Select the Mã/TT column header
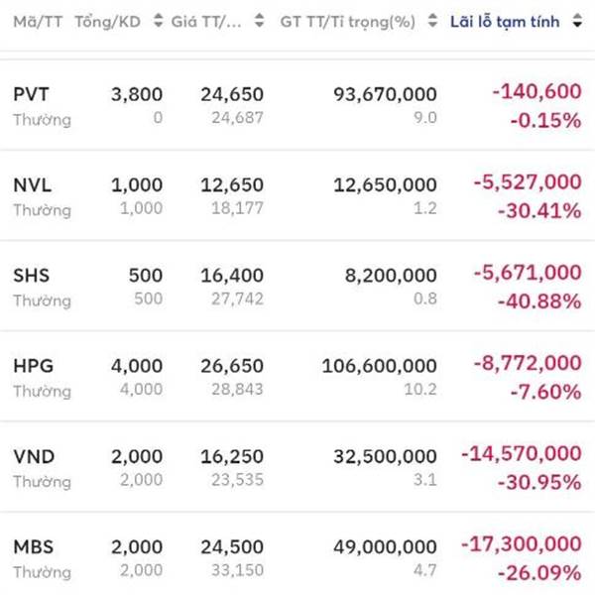Screen dimensions: 595x595 [37, 21]
